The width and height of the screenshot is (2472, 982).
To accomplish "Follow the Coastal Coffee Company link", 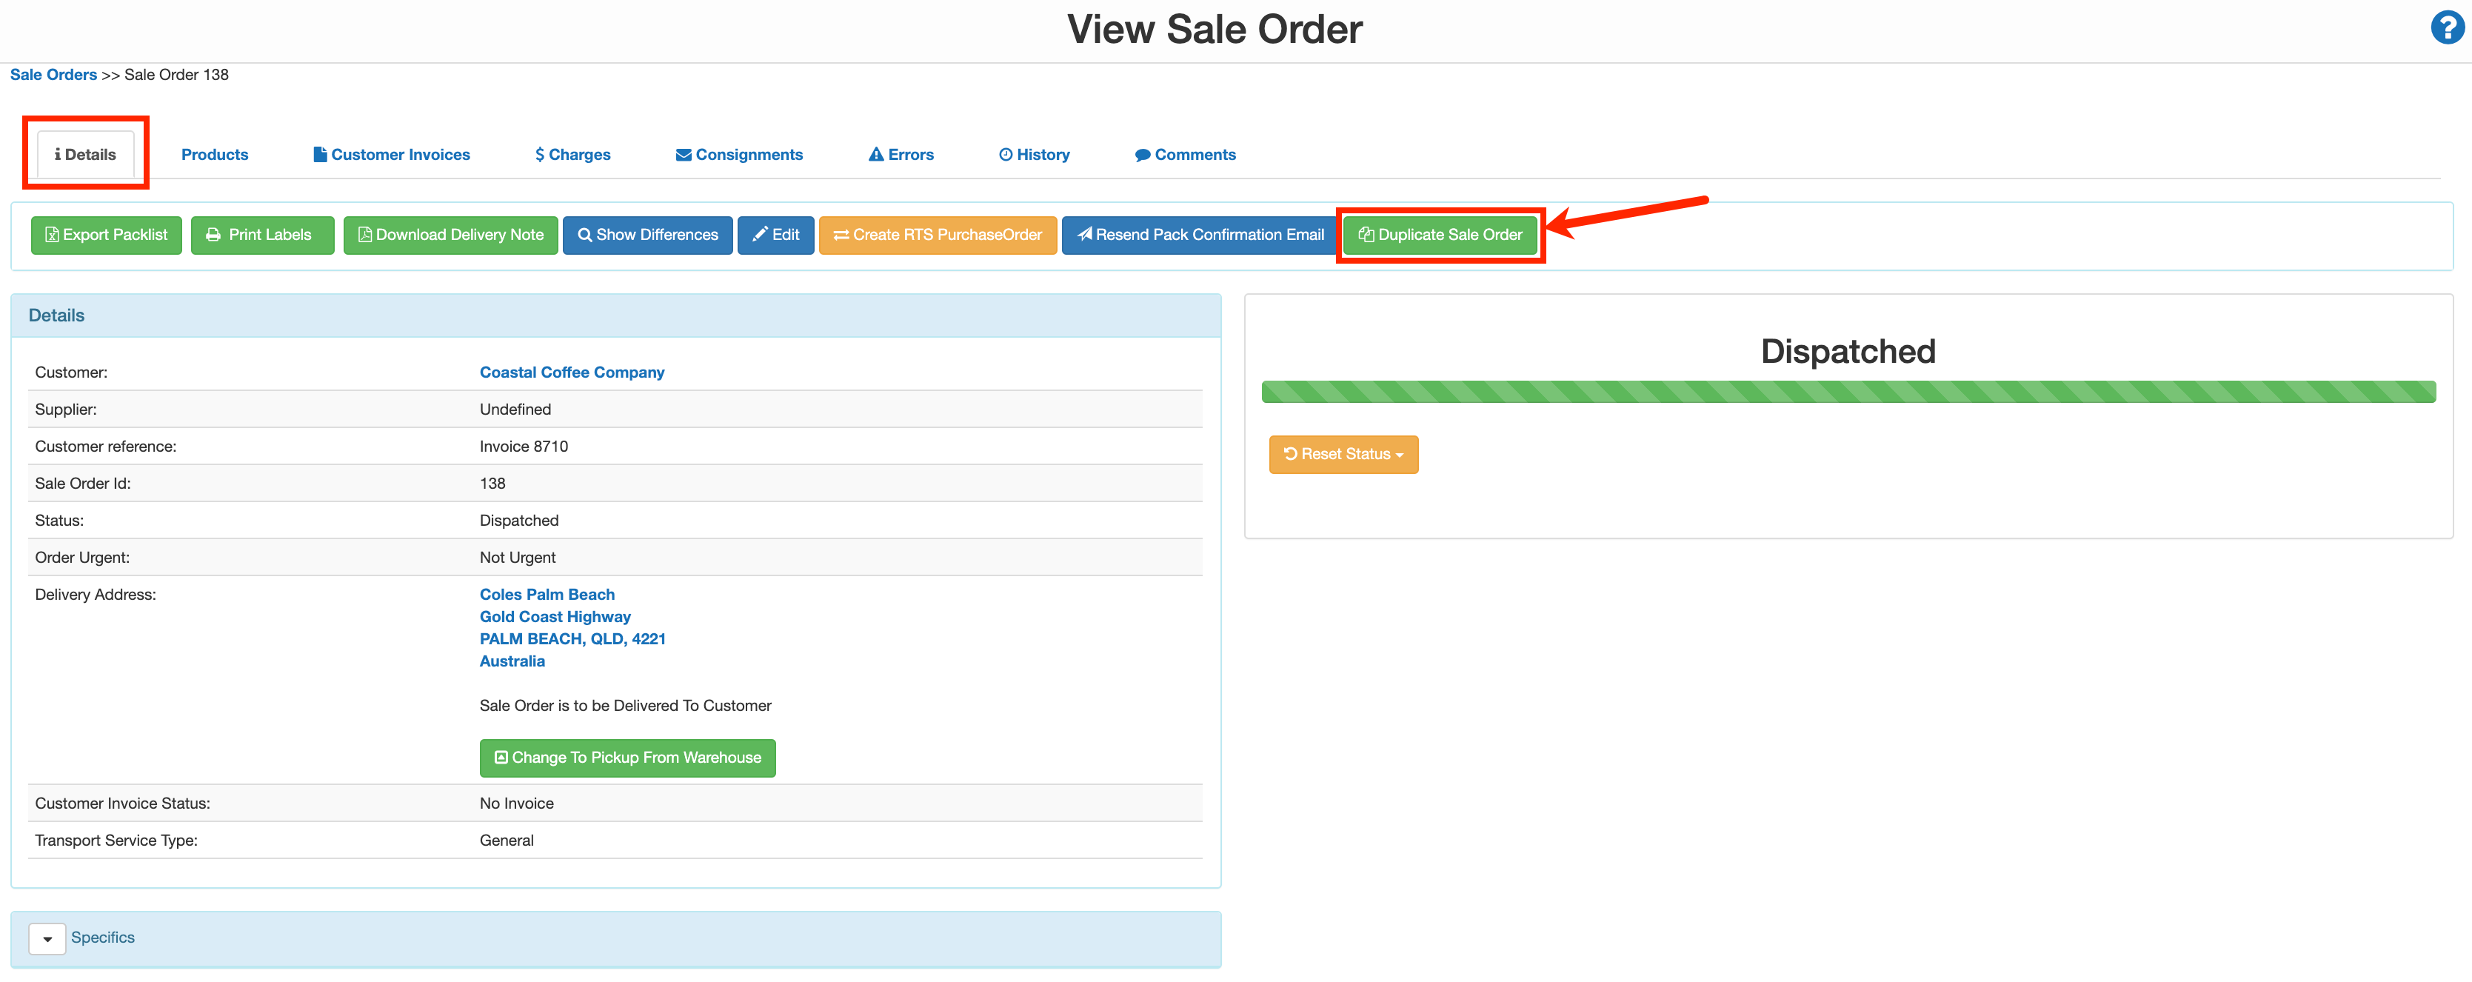I will [571, 372].
